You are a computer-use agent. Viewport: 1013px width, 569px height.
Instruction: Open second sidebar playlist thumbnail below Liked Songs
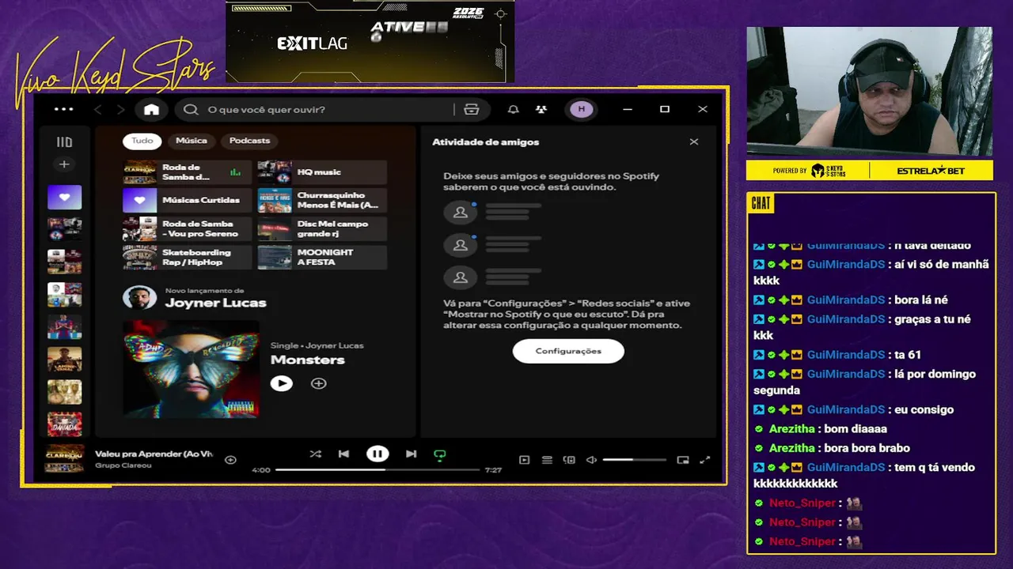pos(64,262)
